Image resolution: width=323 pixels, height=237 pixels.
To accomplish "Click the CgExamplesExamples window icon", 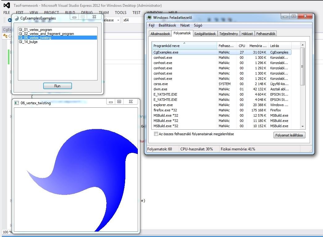I will click(16, 18).
